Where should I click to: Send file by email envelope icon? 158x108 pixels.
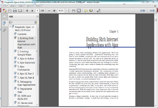pos(20,11)
